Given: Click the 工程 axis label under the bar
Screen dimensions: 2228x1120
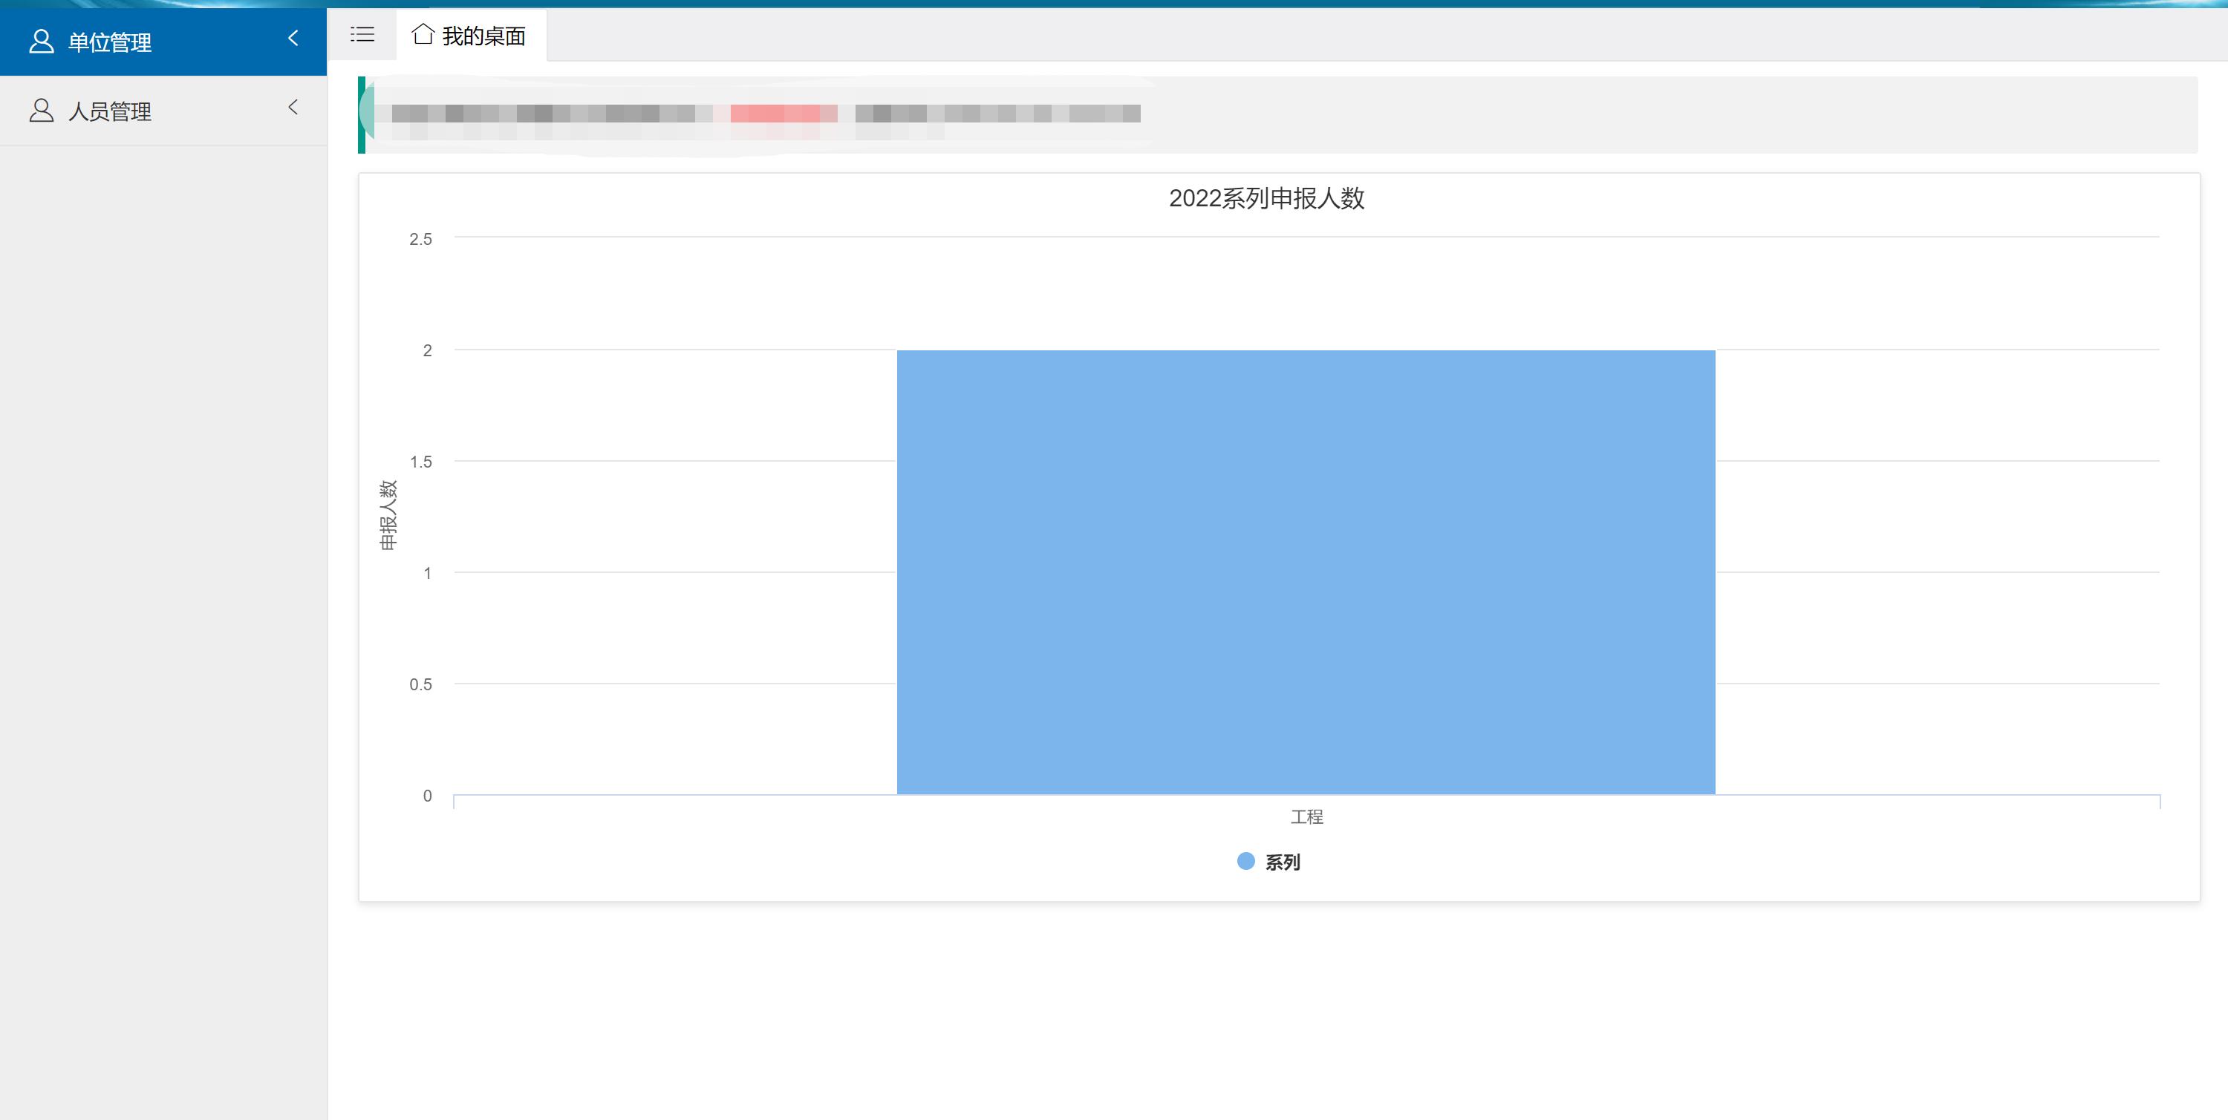Looking at the screenshot, I should point(1306,816).
